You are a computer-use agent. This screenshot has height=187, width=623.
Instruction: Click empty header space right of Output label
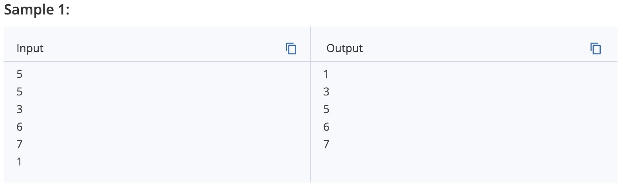475,48
